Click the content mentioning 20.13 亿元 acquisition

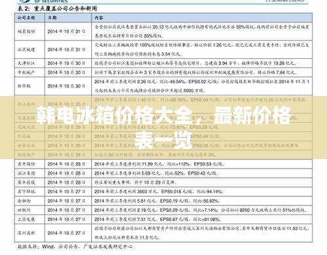(x=202, y=31)
